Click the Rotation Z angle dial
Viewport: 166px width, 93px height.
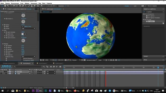click(x=23, y=22)
